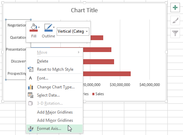
Task: Click the red fill color bar
Action: [34, 31]
